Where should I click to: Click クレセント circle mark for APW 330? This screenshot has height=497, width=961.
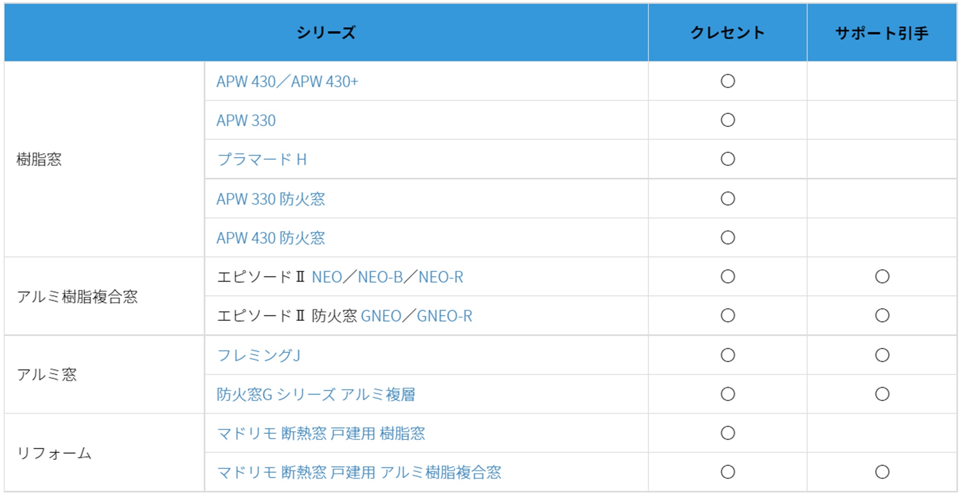click(x=727, y=120)
